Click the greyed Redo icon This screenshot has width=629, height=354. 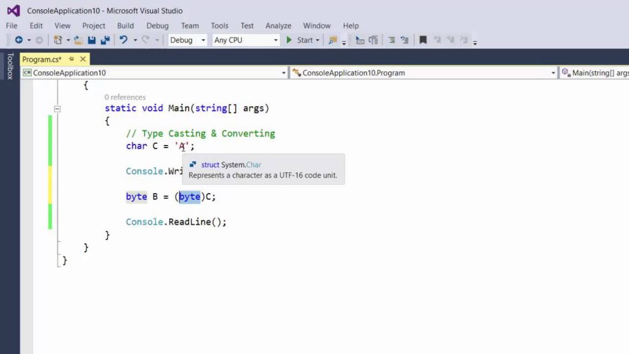[146, 40]
